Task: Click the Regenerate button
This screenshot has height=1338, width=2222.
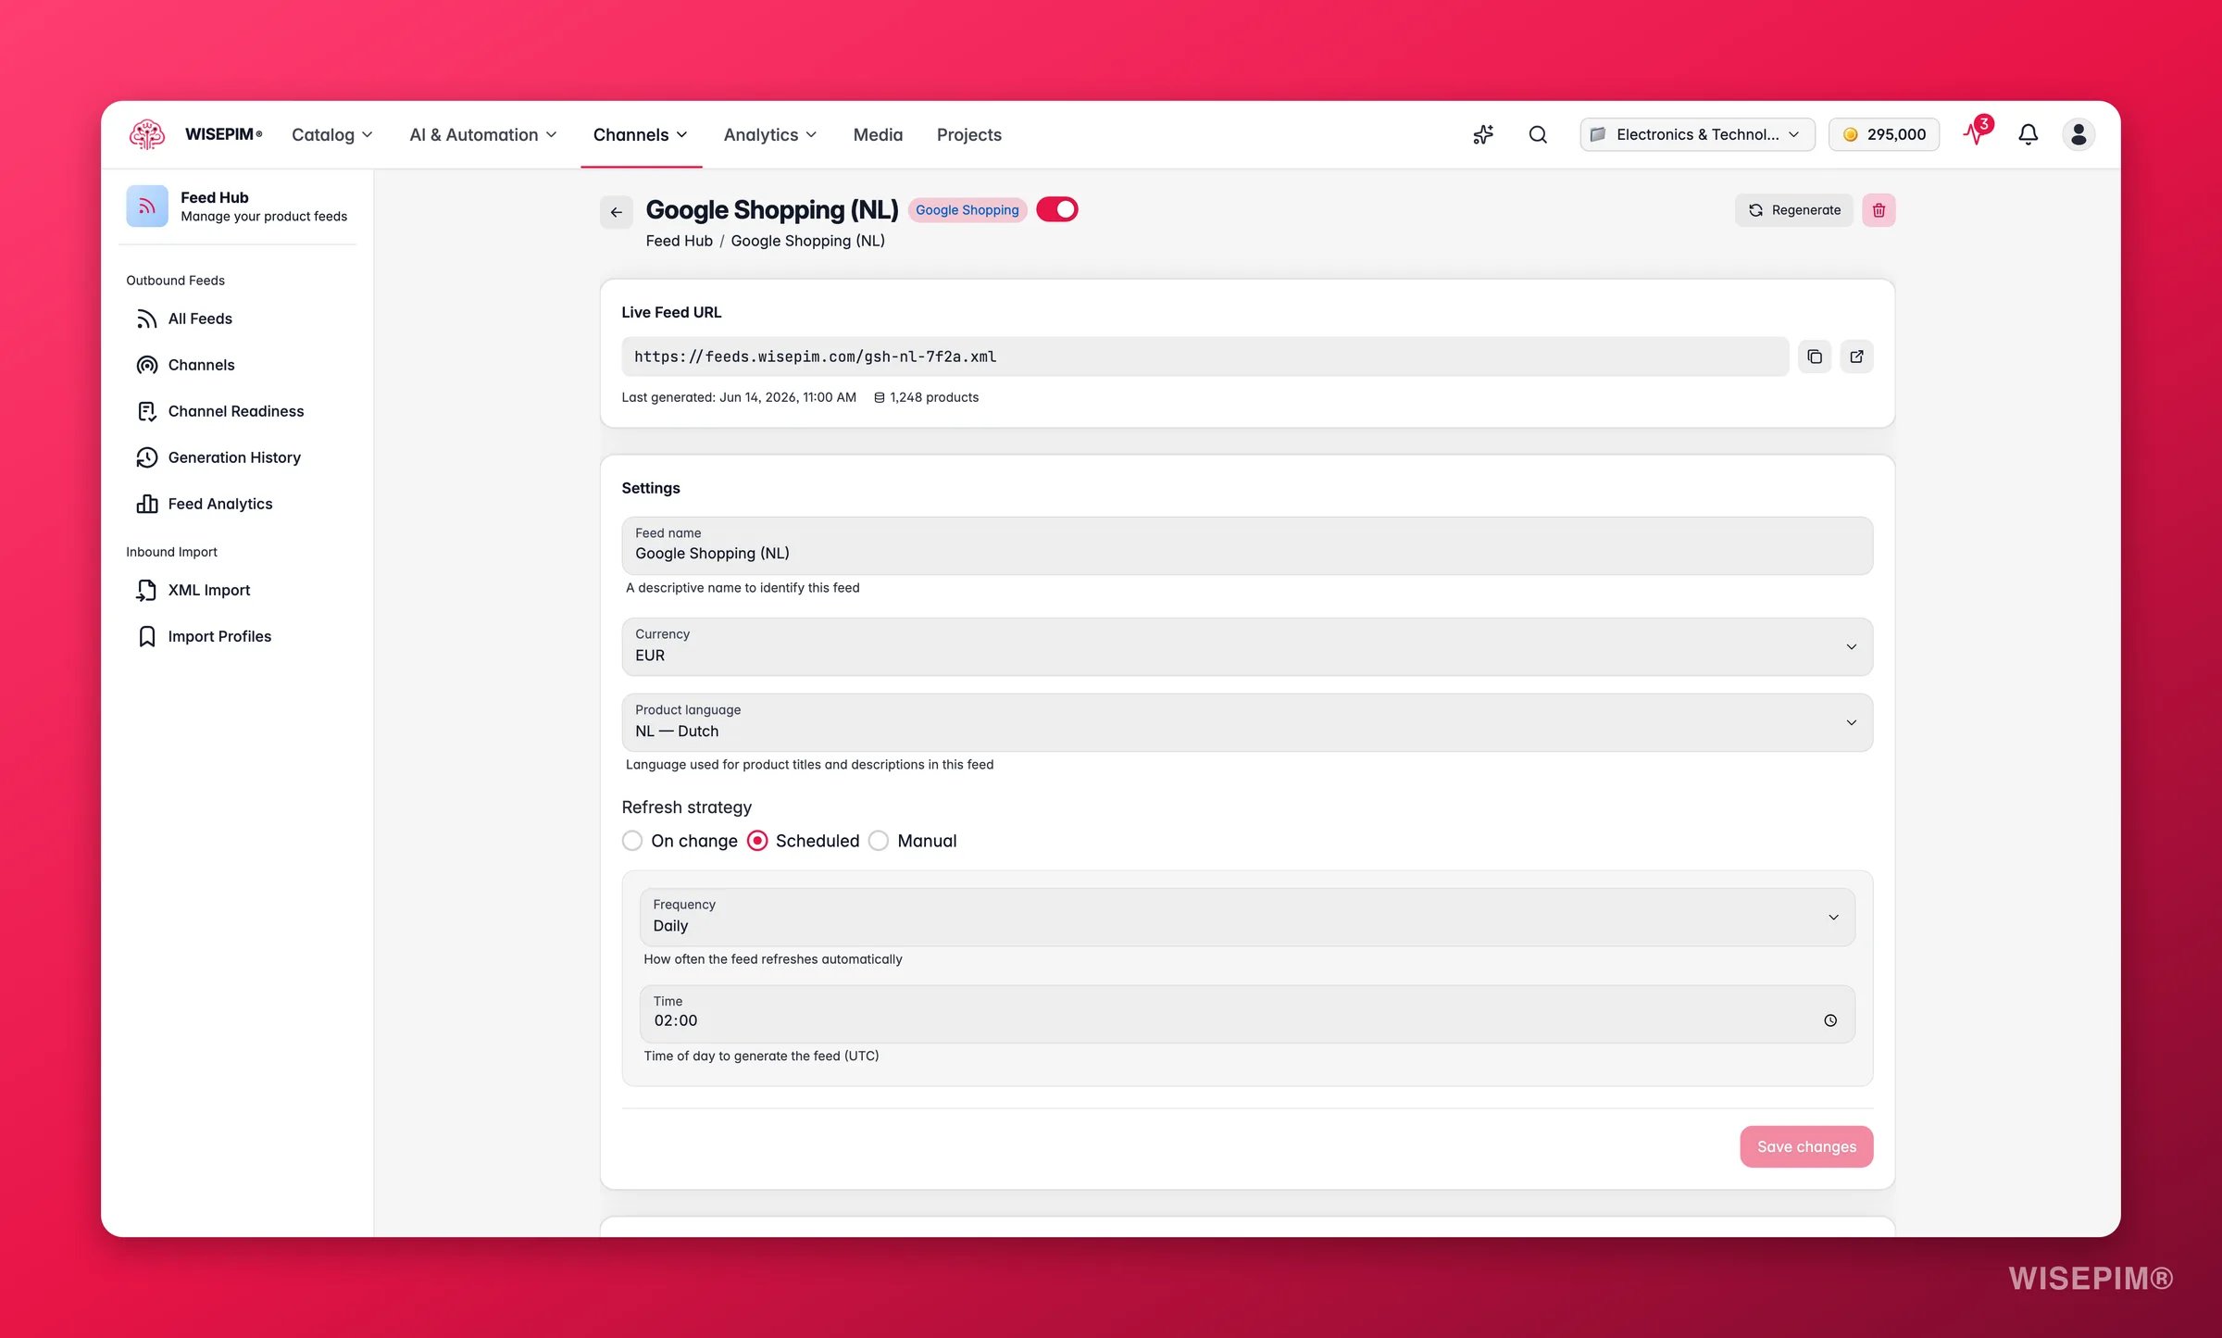Action: tap(1793, 210)
